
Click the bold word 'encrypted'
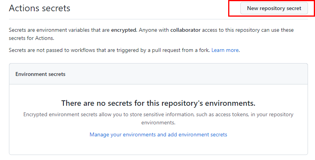coord(124,30)
